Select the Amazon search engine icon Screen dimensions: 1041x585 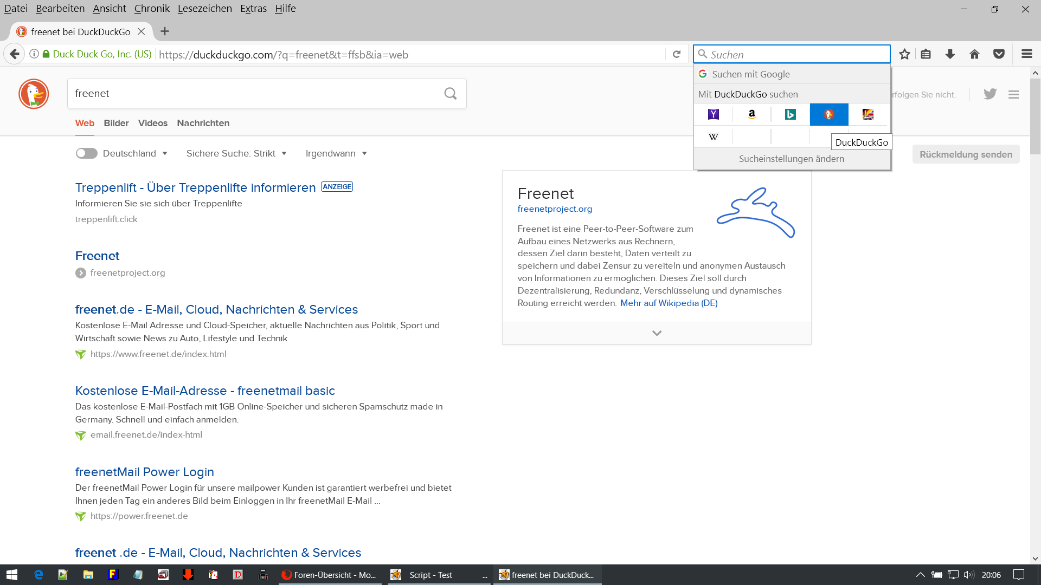(751, 114)
